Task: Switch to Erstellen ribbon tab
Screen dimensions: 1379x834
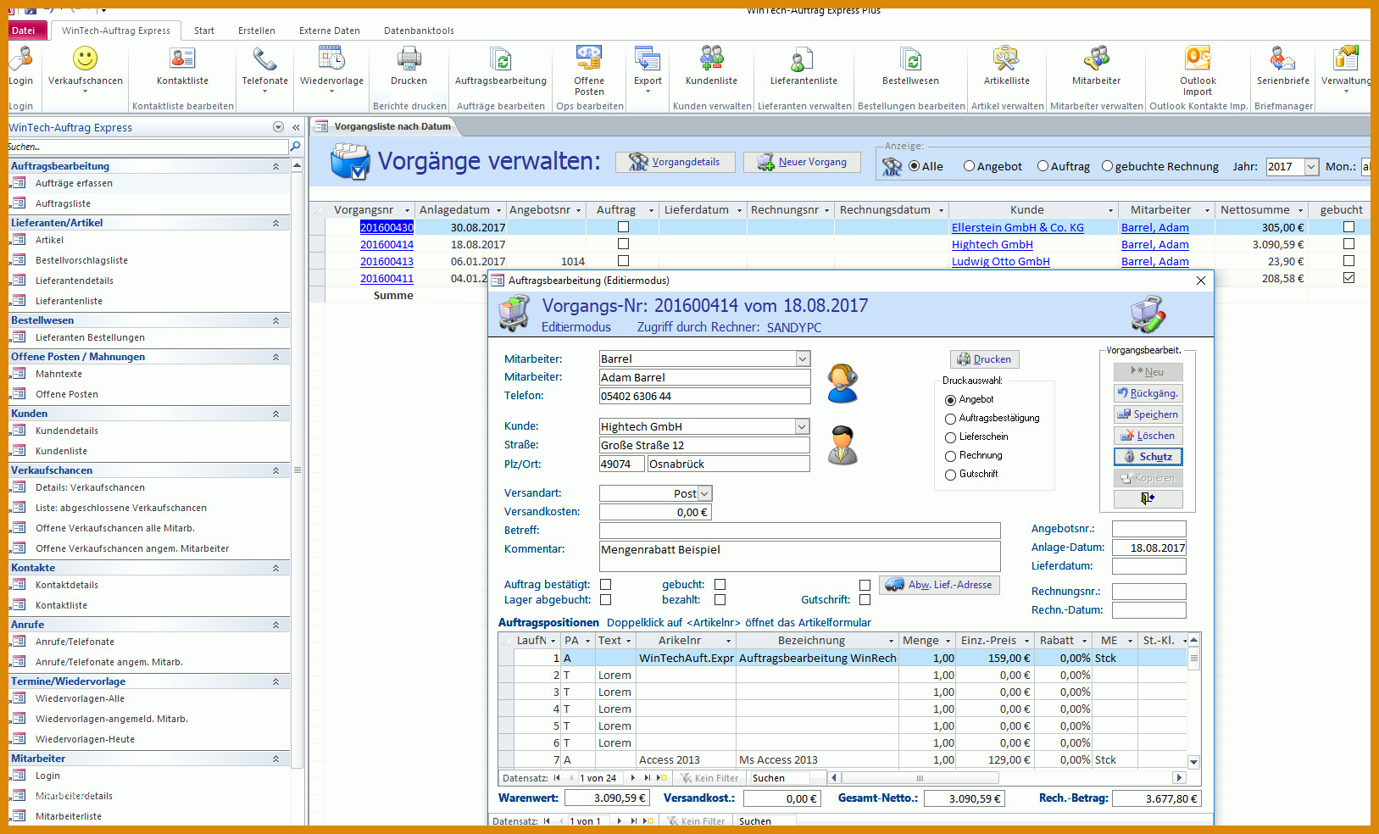Action: (257, 31)
